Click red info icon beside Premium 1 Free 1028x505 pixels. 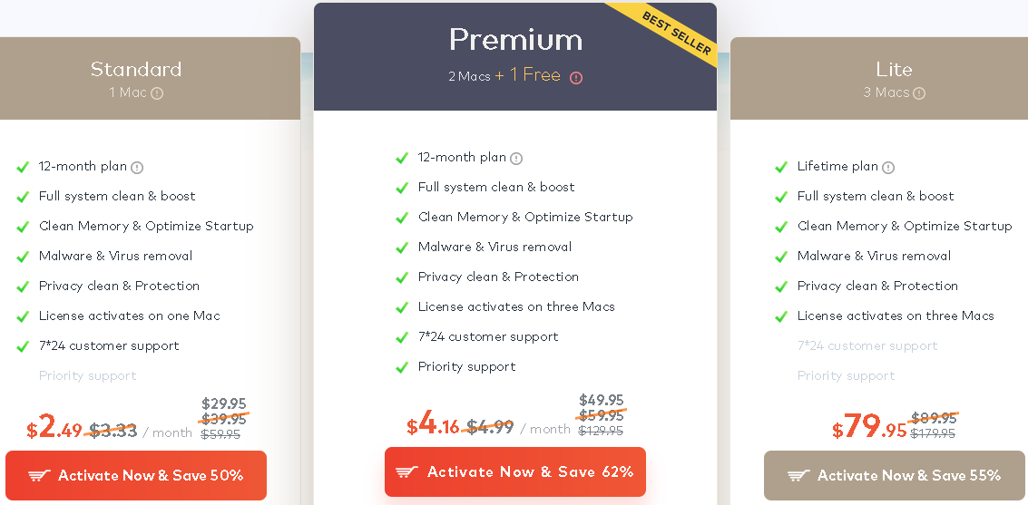click(x=576, y=78)
